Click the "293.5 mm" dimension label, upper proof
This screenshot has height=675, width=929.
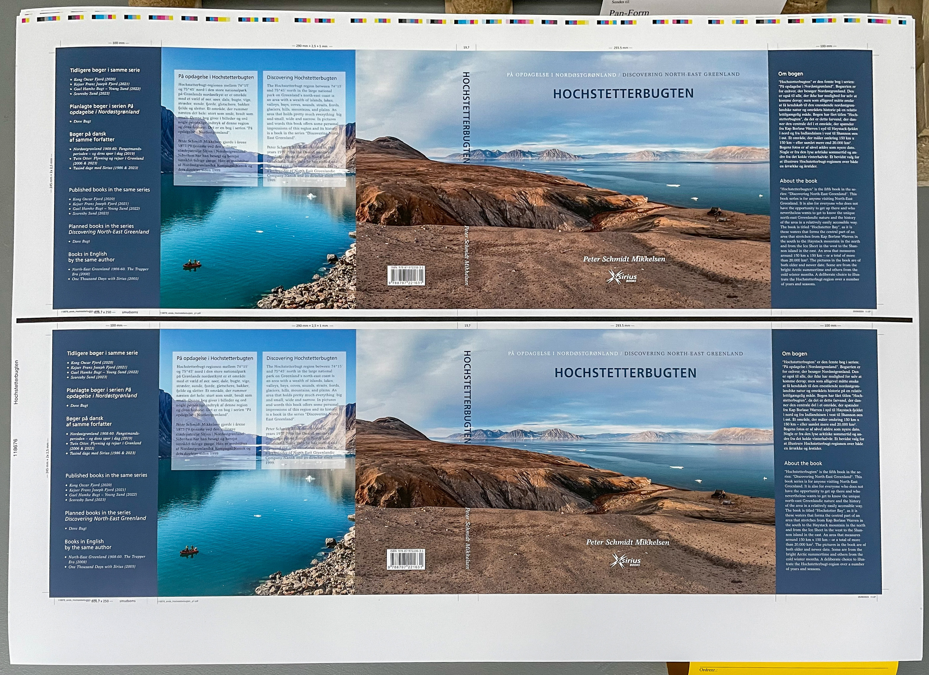pos(621,48)
